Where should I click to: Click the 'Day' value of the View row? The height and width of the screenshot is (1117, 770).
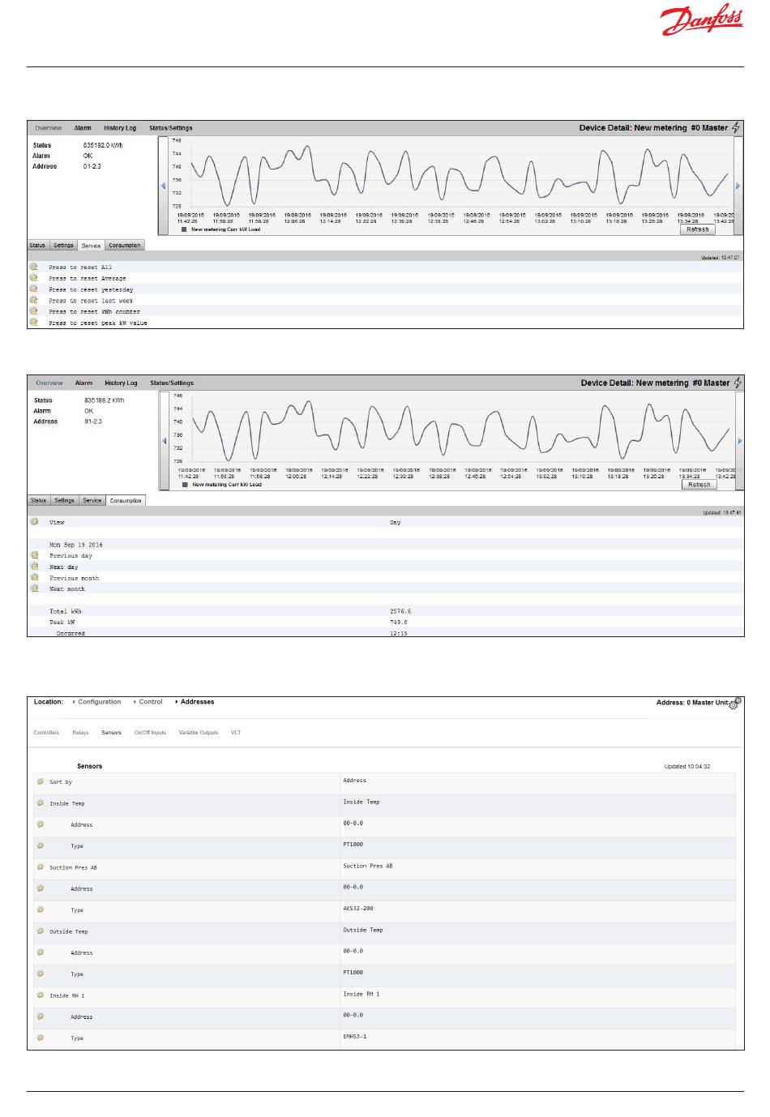(x=396, y=522)
